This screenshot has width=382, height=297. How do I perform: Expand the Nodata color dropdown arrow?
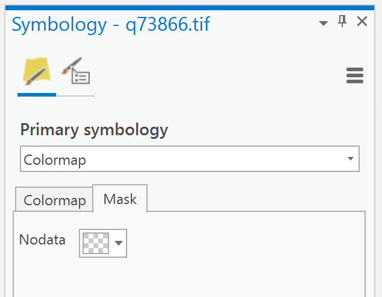[119, 243]
